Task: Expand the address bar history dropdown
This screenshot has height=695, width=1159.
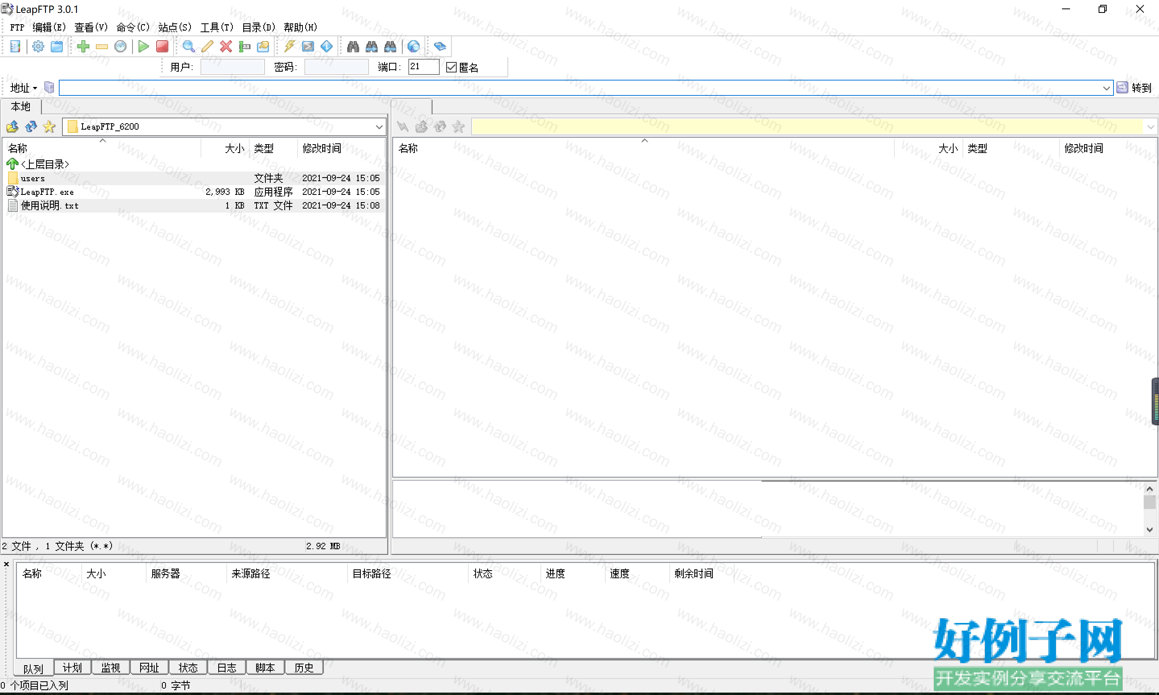Action: pos(1106,88)
